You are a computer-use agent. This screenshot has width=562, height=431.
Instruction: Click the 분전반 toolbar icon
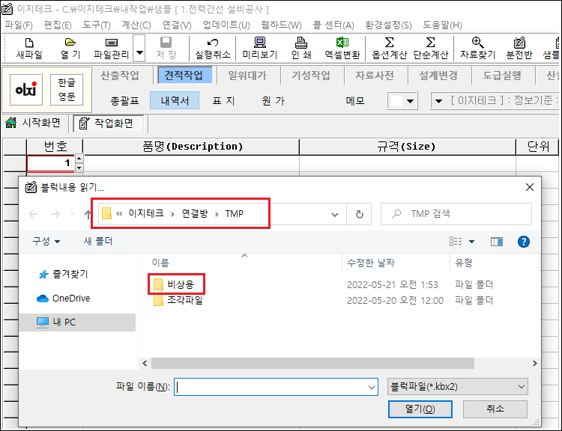tap(519, 49)
